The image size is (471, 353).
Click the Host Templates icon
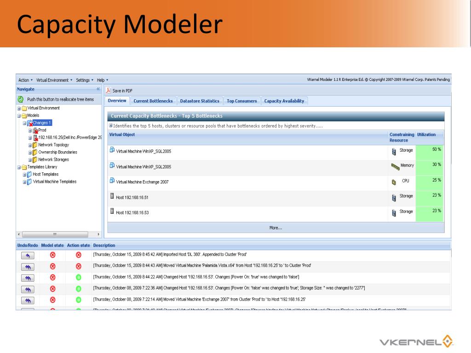29,174
